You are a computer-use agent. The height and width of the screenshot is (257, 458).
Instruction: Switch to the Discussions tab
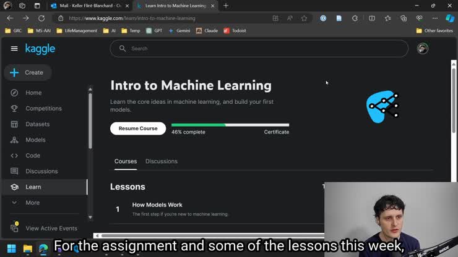[x=162, y=161]
